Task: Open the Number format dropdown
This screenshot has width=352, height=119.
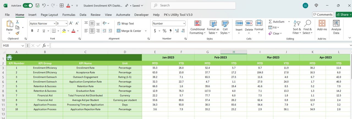Action: tap(184, 24)
